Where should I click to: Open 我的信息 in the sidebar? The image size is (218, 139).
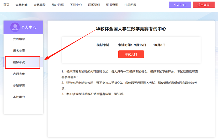pos(19,39)
